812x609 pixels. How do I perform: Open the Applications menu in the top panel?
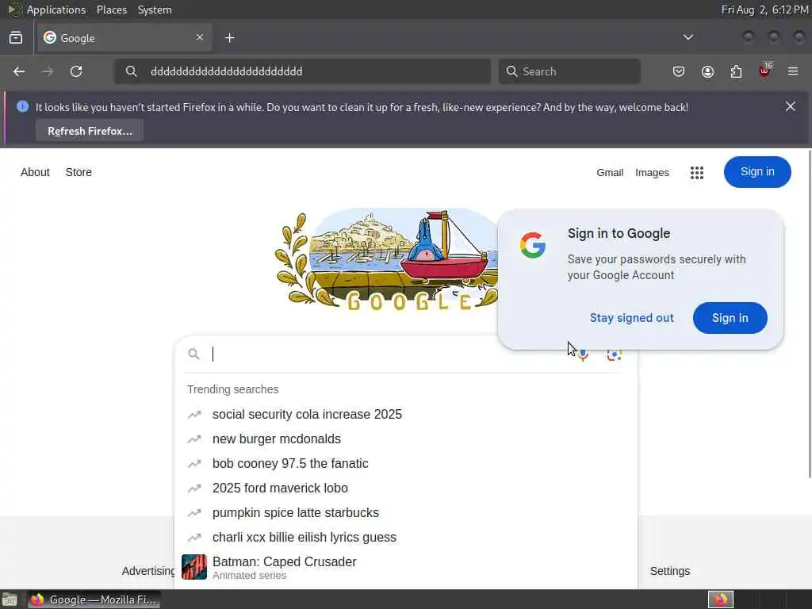tap(56, 10)
